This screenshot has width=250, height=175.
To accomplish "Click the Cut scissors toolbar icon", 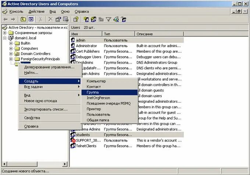I will [40, 20].
